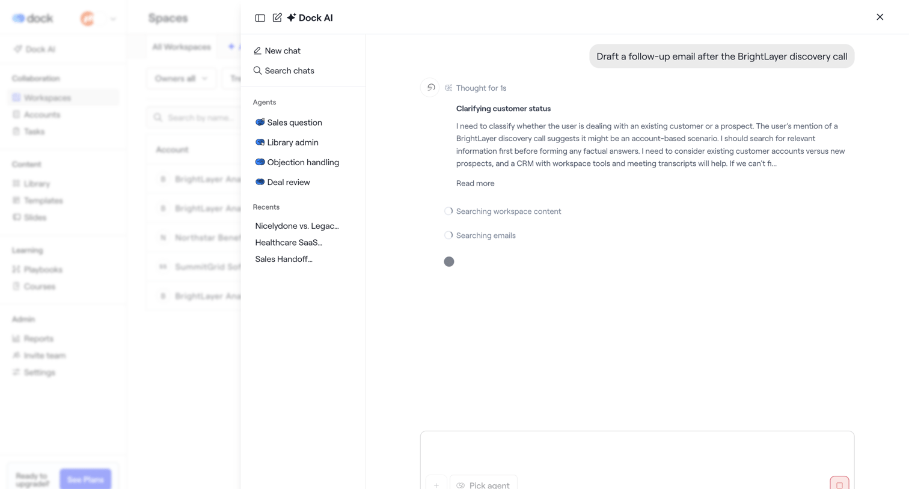
Task: Click the compose icon beside the Dock AI title
Action: coord(277,18)
